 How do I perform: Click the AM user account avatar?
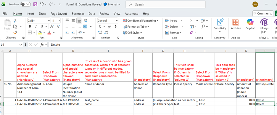pos(255,4)
